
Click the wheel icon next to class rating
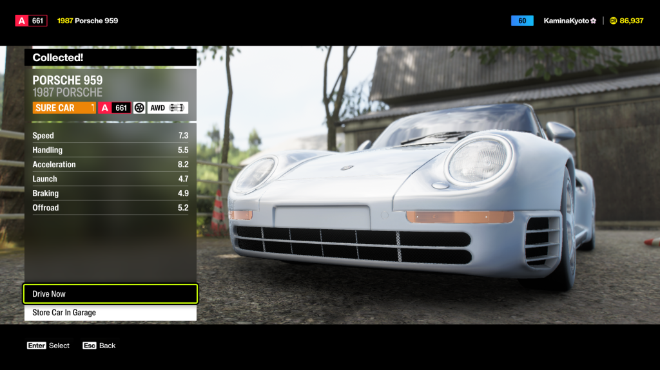pos(139,108)
